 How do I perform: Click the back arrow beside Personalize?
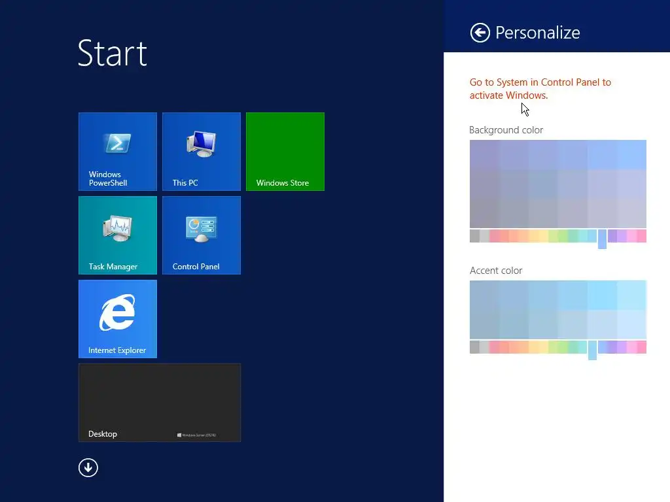tap(480, 33)
